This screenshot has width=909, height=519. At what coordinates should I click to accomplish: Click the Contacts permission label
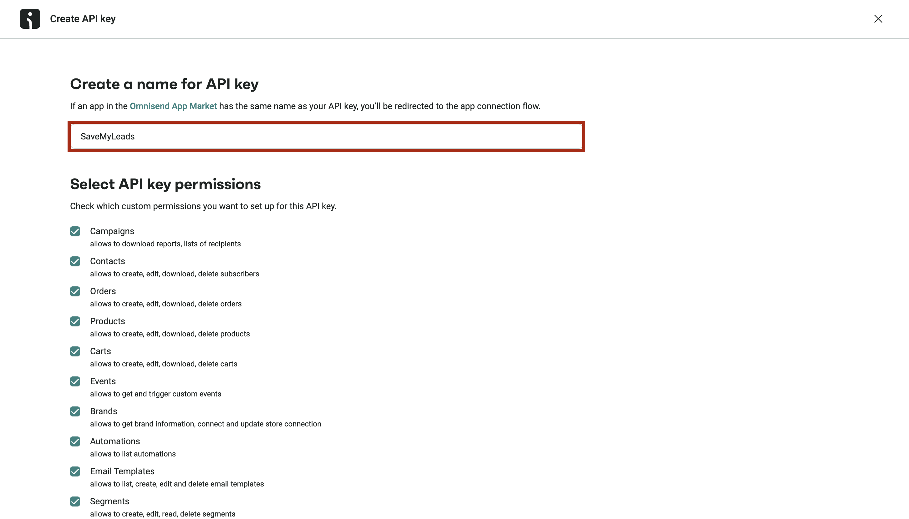tap(107, 261)
